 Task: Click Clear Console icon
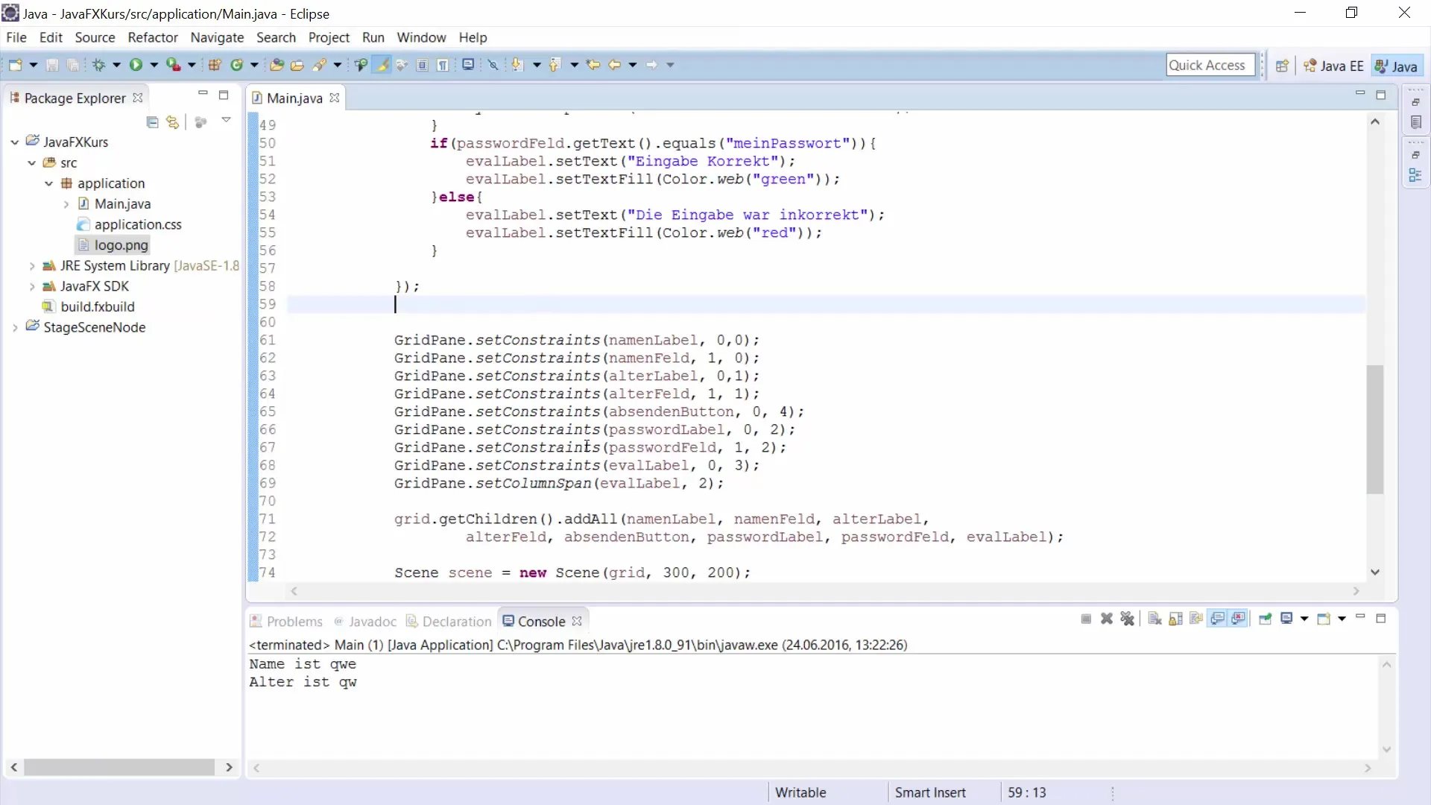click(x=1154, y=619)
